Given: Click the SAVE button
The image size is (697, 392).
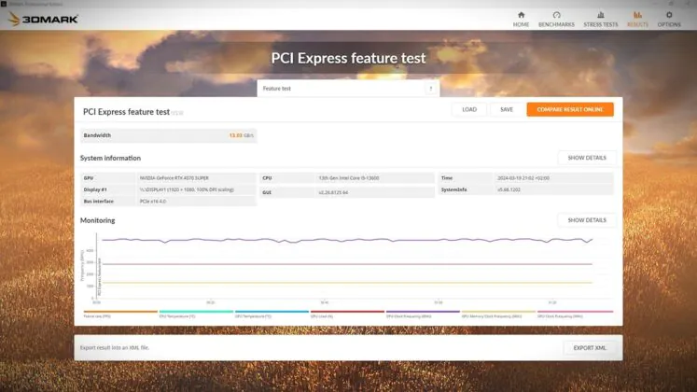Looking at the screenshot, I should [507, 109].
